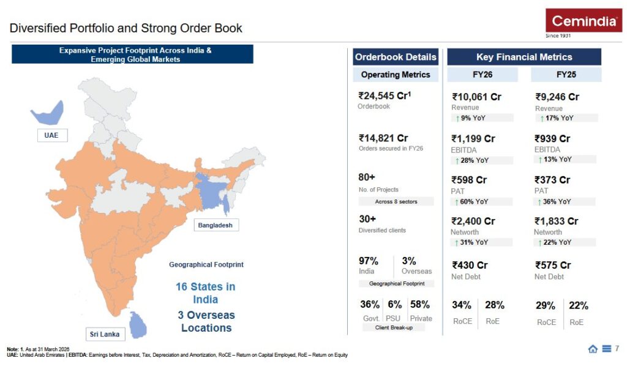Screen dimensions: 627x369
Task: Click the Sri Lanka label box
Action: [105, 334]
